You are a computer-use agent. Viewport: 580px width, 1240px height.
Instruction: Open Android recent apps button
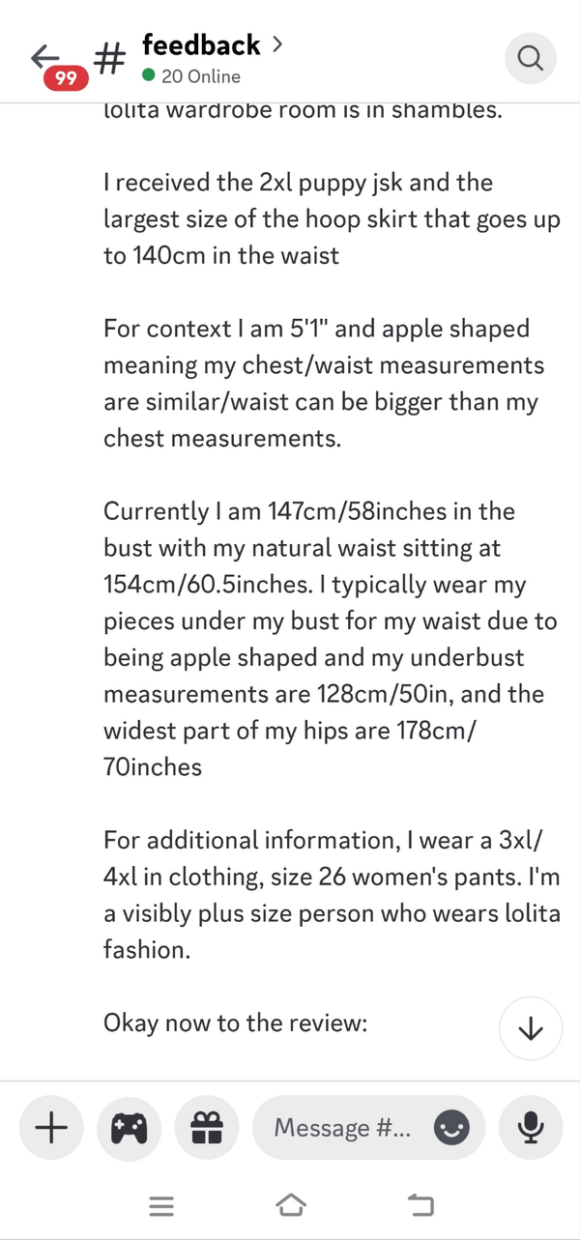point(161,1206)
